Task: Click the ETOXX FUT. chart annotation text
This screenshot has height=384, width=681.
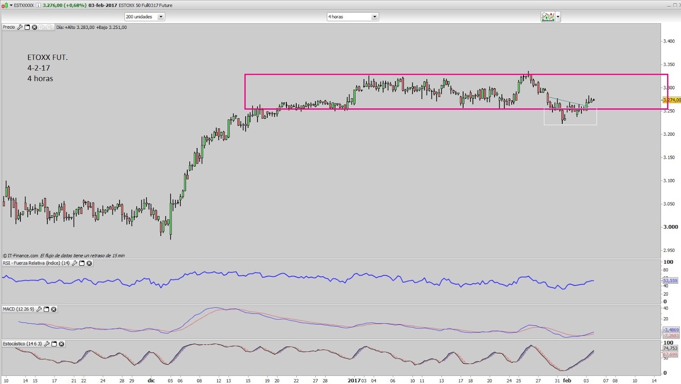Action: (47, 57)
